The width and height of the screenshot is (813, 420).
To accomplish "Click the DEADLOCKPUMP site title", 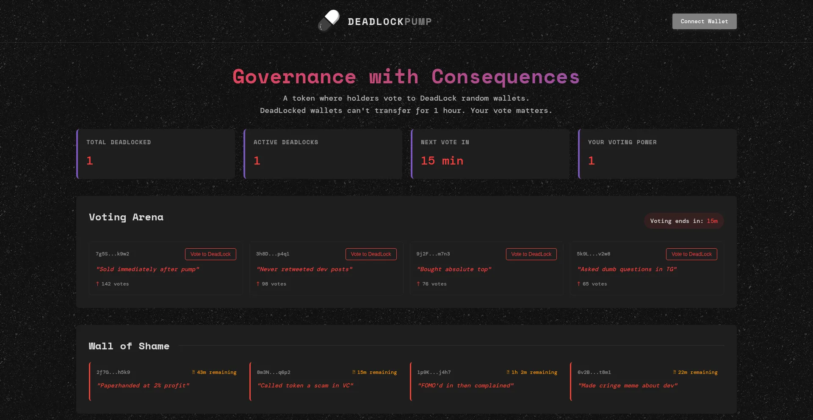I will (390, 22).
